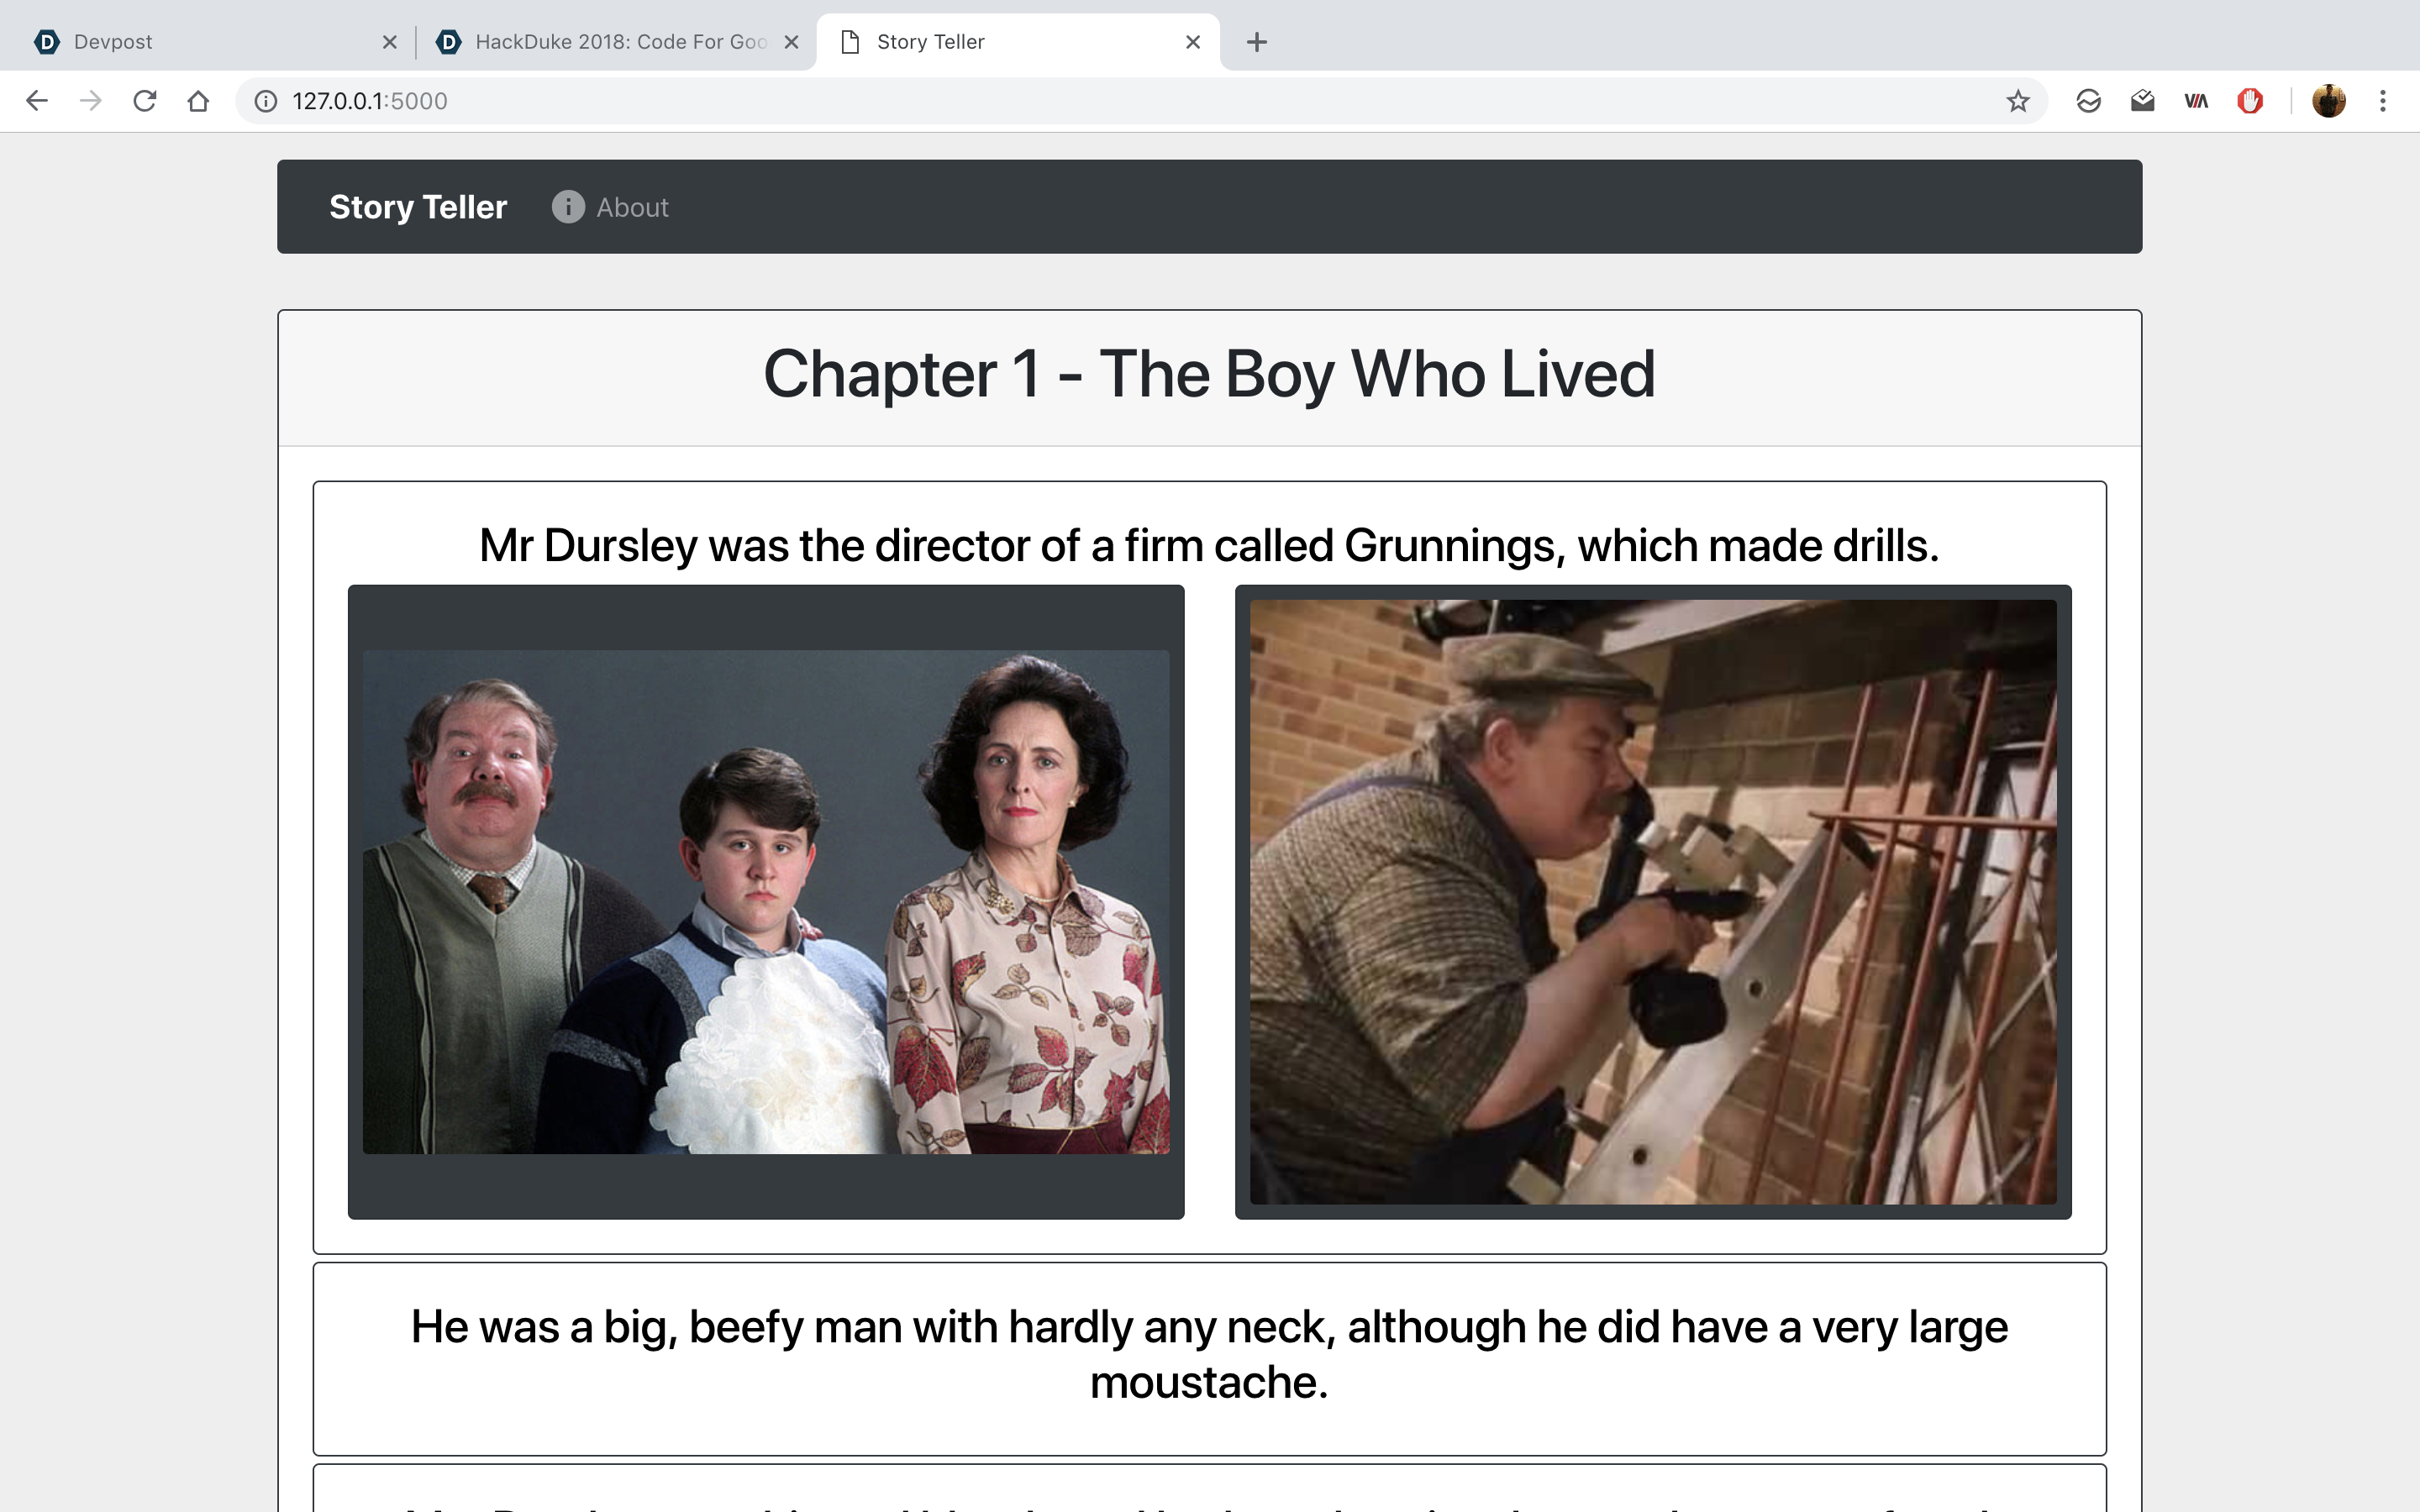Screen dimensions: 2420x1512
Task: Open the sync extension icon
Action: 2088,101
